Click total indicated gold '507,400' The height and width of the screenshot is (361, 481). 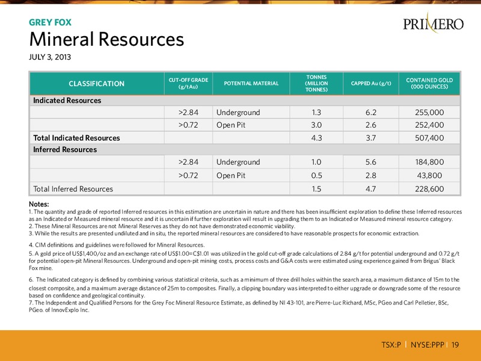point(429,138)
